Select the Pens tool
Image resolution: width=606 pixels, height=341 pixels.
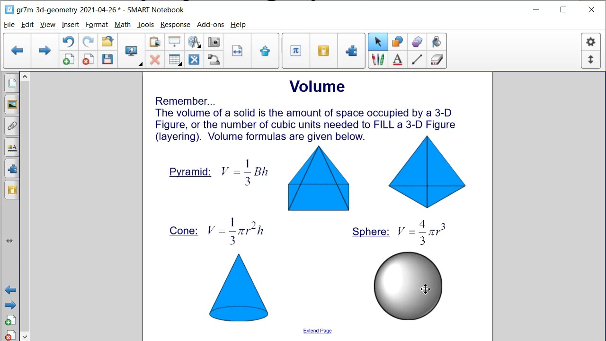[x=378, y=60]
